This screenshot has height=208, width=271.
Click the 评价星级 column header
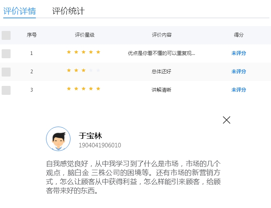coord(85,35)
